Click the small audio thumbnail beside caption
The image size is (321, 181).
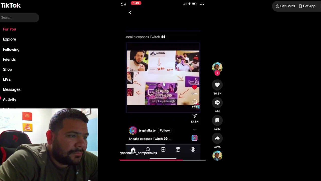[195, 138]
